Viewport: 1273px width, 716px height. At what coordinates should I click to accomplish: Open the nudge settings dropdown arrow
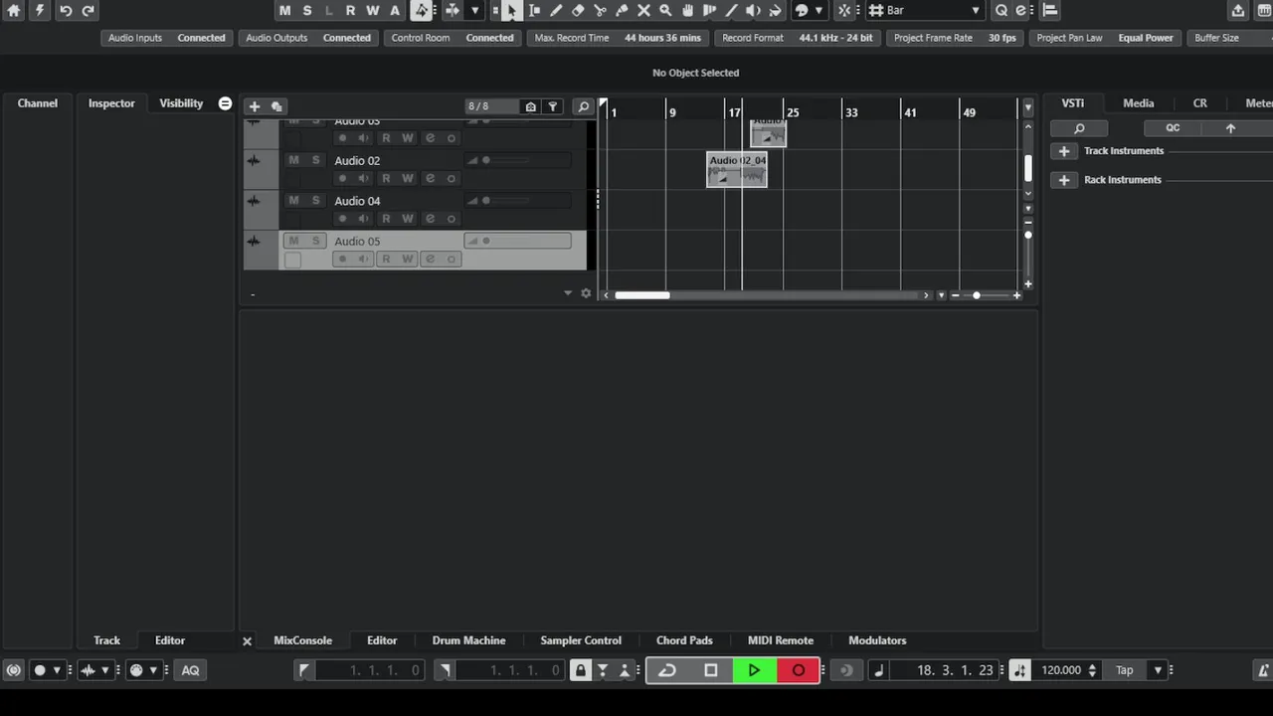click(x=475, y=10)
